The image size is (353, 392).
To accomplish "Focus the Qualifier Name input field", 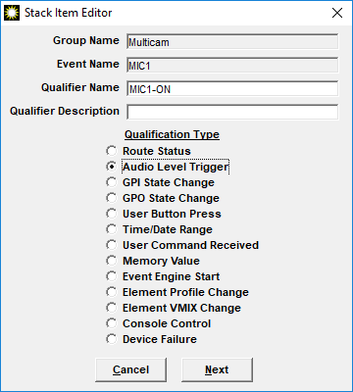I will [232, 89].
